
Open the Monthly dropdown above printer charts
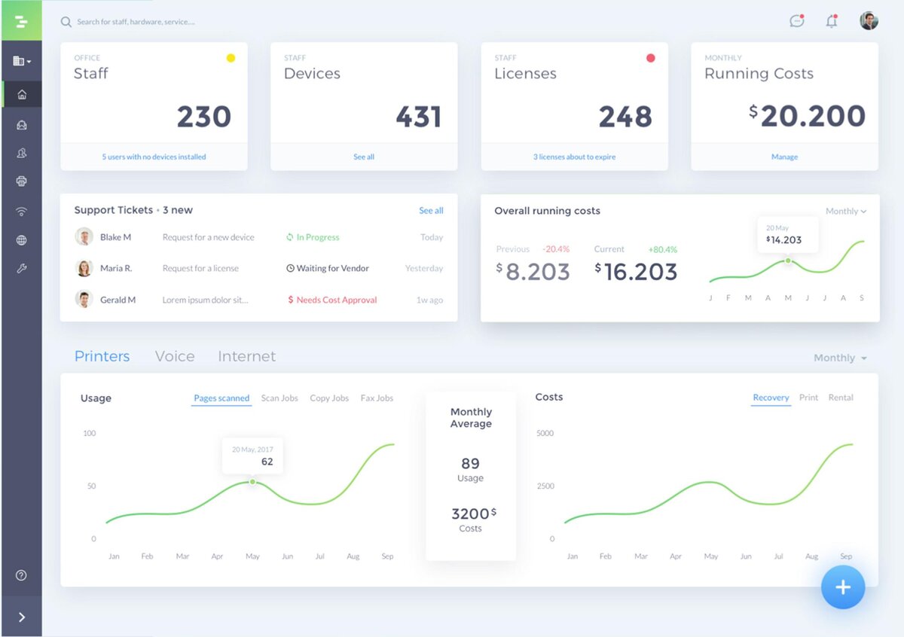click(x=840, y=358)
